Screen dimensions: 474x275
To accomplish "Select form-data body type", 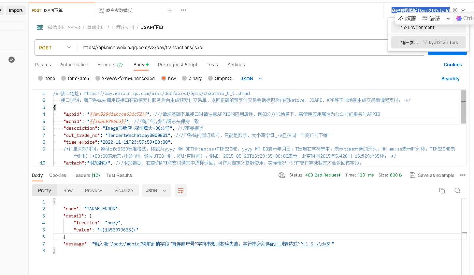I will pos(75,78).
